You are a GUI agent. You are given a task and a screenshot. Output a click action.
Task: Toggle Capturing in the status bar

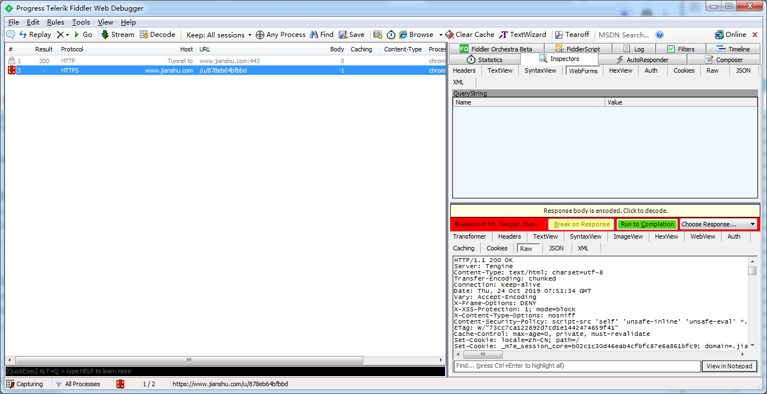[x=25, y=384]
